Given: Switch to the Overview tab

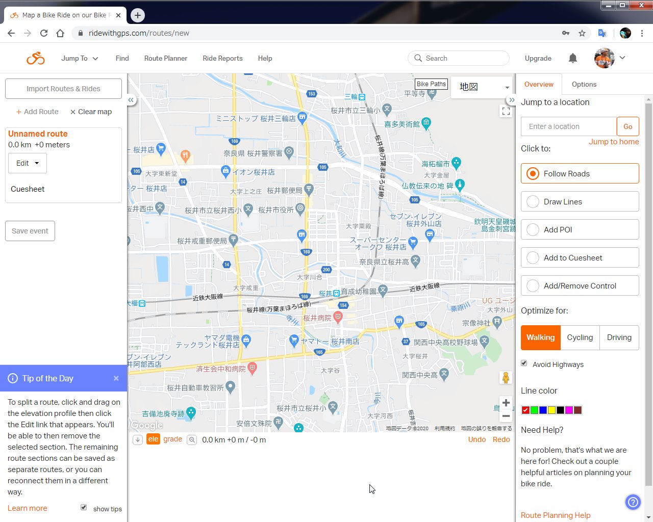Looking at the screenshot, I should click(539, 84).
